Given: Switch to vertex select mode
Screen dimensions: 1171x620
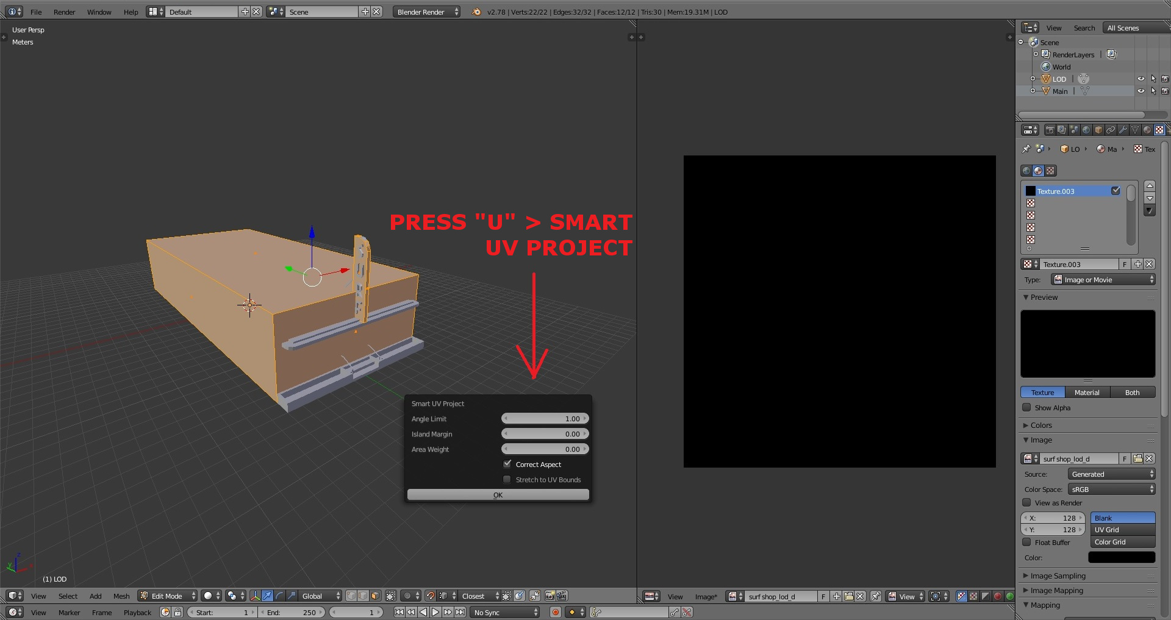Looking at the screenshot, I should [x=351, y=596].
